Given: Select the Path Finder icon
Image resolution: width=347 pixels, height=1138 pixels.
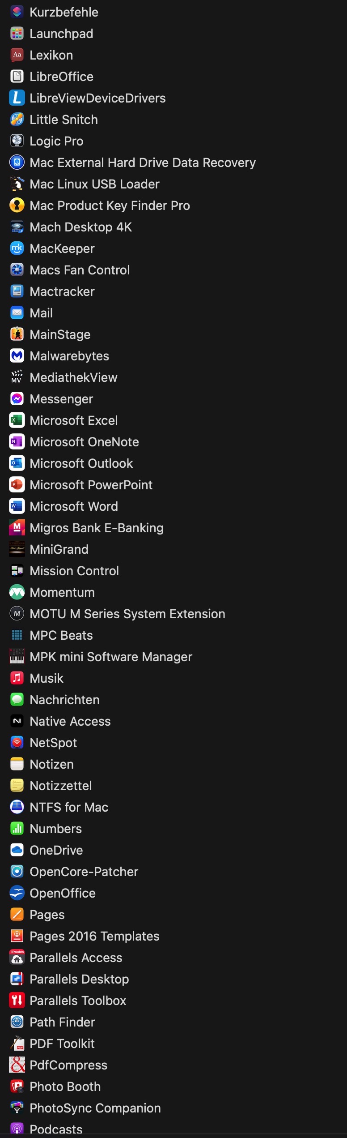Looking at the screenshot, I should 17,1022.
